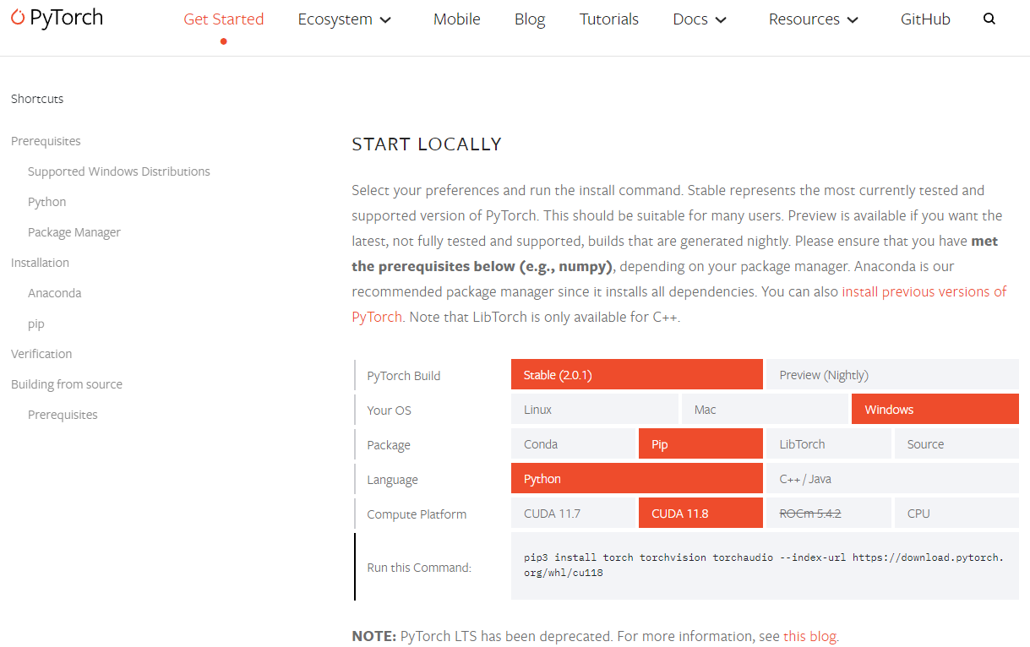Open the GitHub nav link
Screen dimensions: 1030x647
(925, 19)
